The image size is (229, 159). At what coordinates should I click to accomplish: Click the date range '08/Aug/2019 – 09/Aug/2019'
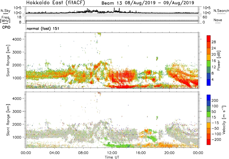point(159,3)
